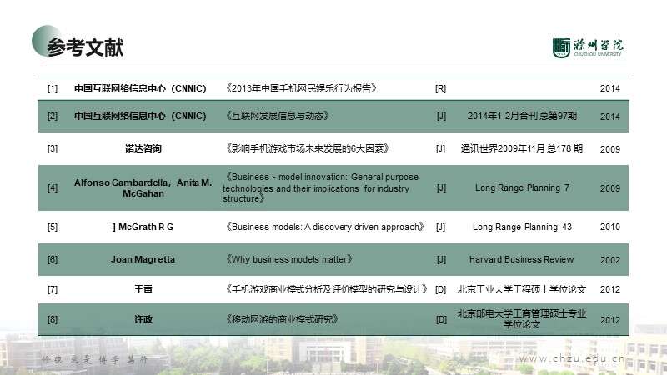
Task: Click source Harvard Business Review
Action: tap(522, 259)
